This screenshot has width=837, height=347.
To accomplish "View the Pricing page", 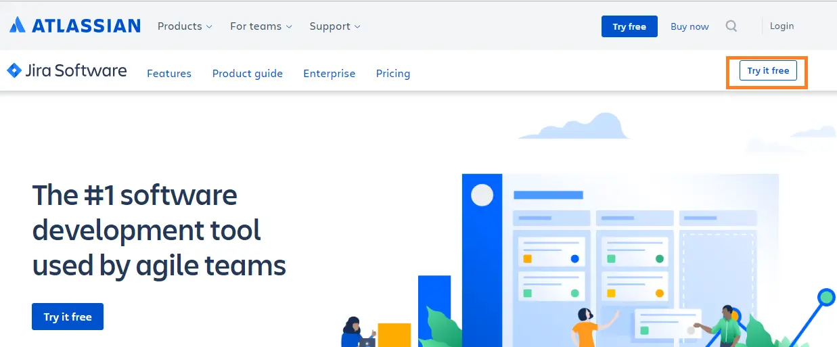I will [393, 73].
